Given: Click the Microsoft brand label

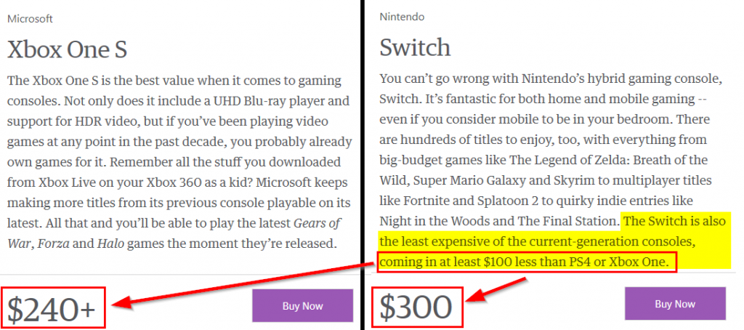Looking at the screenshot, I should tap(30, 18).
